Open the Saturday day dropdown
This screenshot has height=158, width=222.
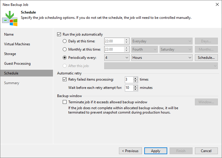[x=176, y=49]
